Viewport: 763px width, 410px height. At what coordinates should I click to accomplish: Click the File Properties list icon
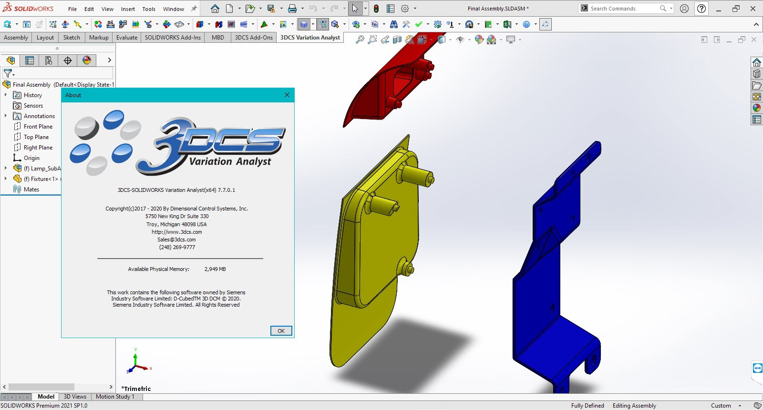coord(390,9)
